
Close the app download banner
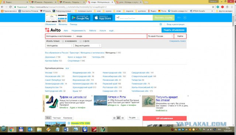coord(185,18)
